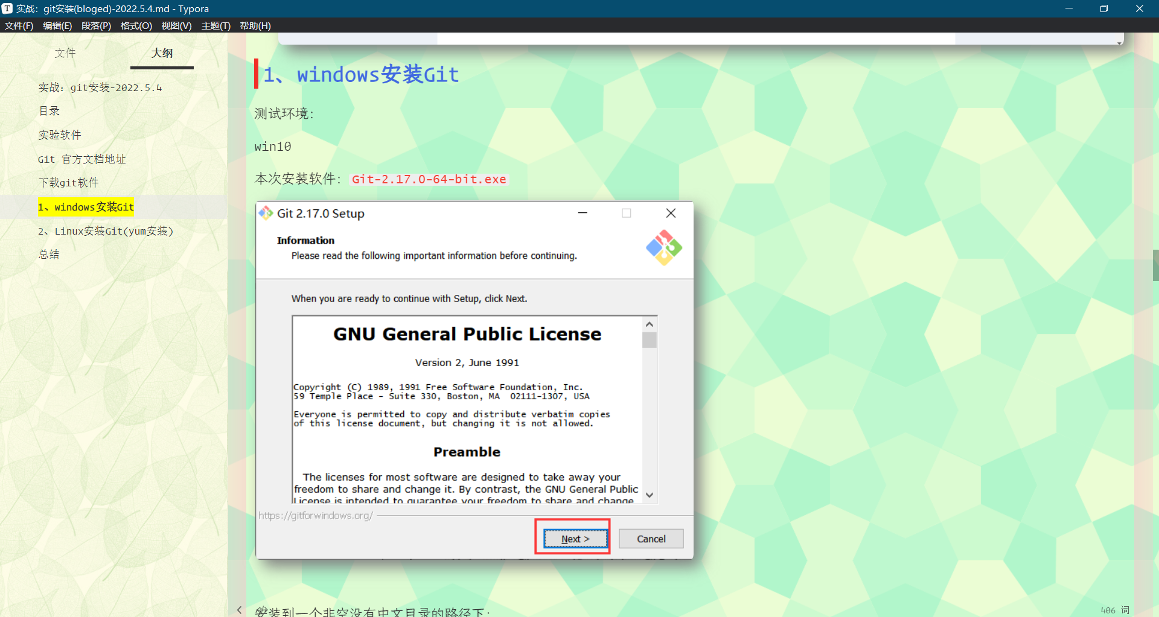Jump to the 实验软件 outline heading

coord(59,135)
